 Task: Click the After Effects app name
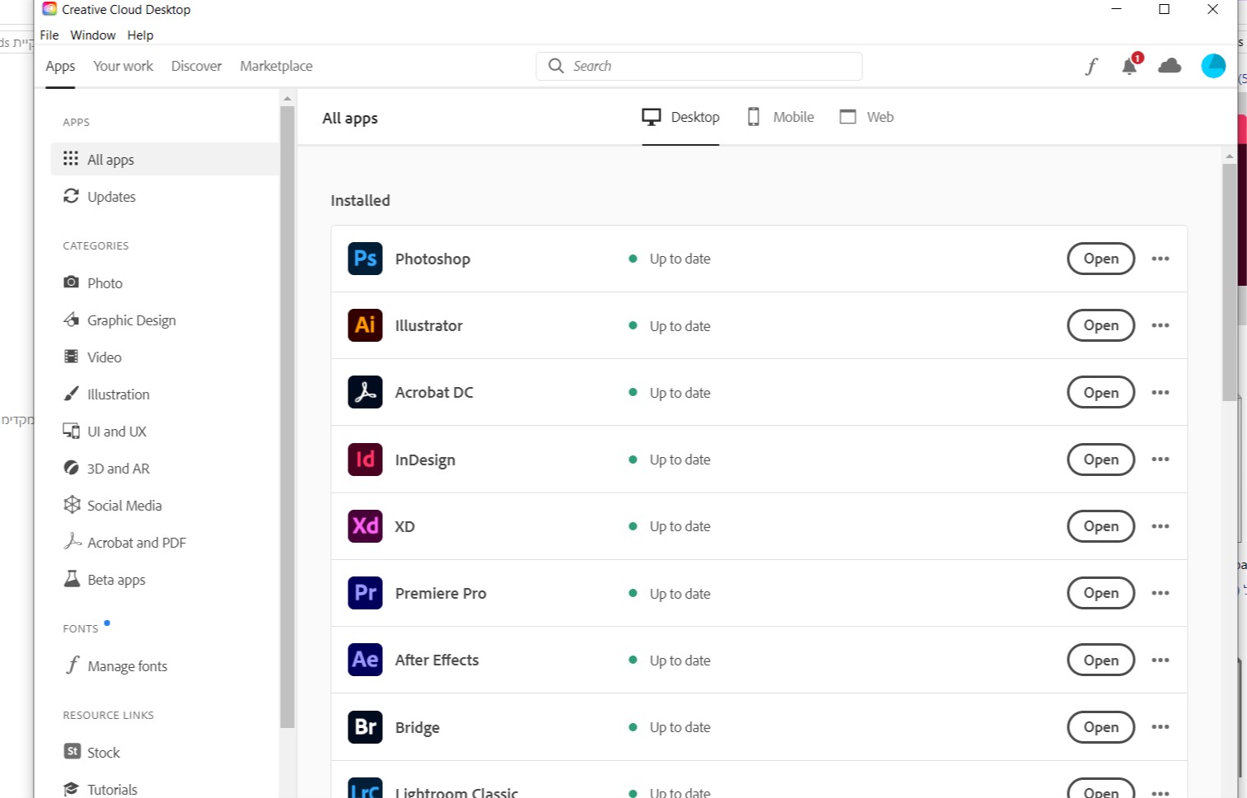437,660
